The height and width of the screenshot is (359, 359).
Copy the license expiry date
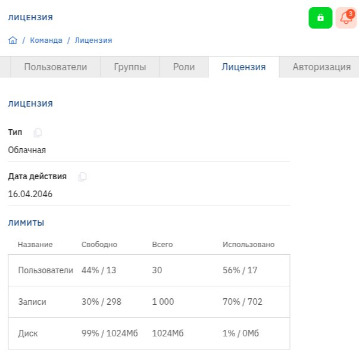tap(83, 177)
